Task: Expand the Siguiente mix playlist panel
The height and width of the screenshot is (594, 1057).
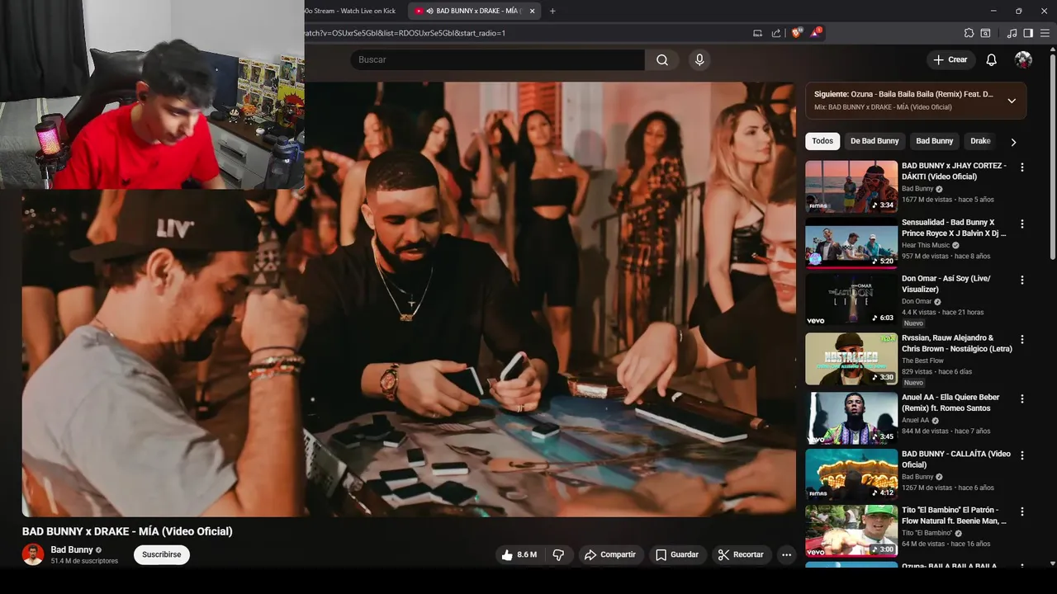Action: pos(1012,101)
